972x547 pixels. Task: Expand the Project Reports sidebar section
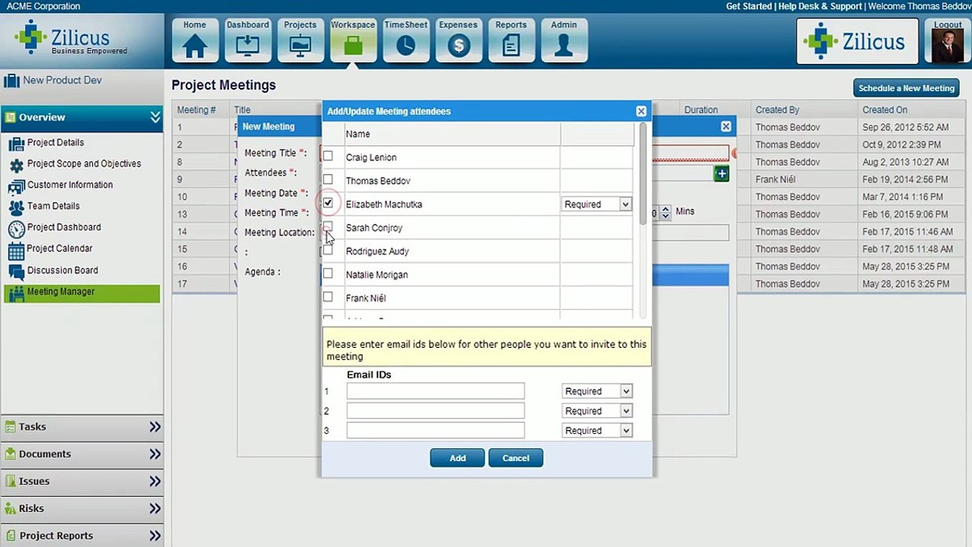(155, 536)
